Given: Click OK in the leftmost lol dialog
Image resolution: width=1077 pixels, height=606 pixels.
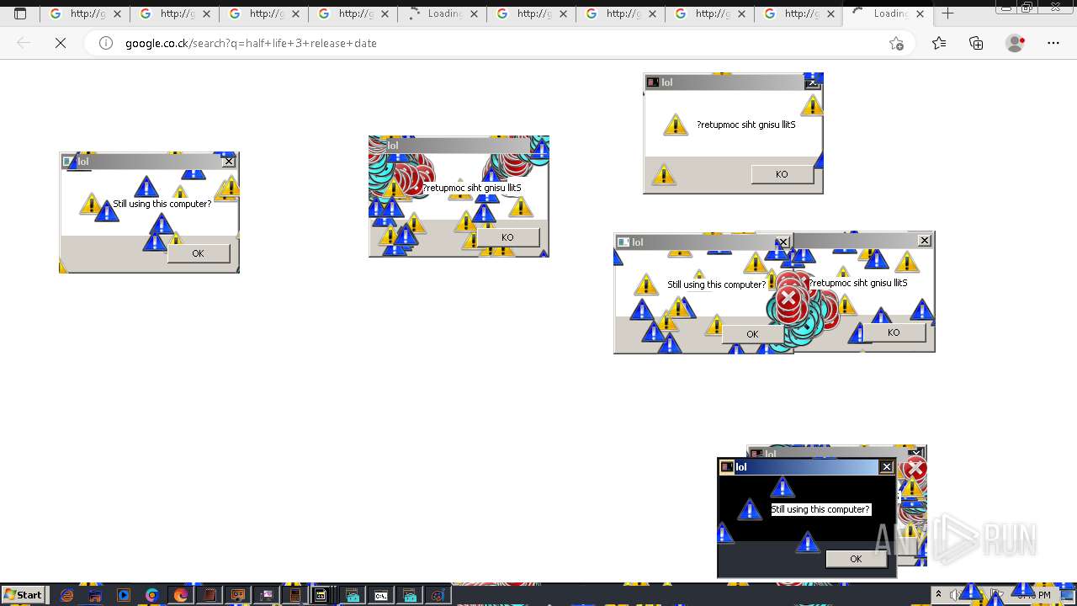Looking at the screenshot, I should 198,253.
